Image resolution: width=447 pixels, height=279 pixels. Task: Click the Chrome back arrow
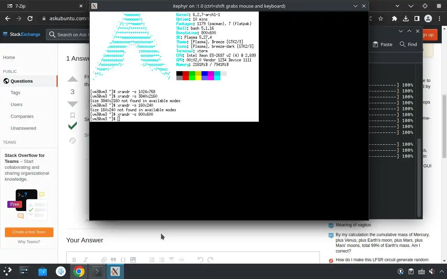(x=8, y=18)
